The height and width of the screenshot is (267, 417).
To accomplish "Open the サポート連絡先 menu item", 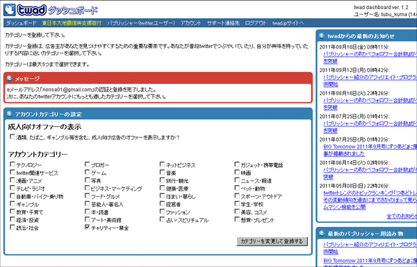I will pos(223,23).
